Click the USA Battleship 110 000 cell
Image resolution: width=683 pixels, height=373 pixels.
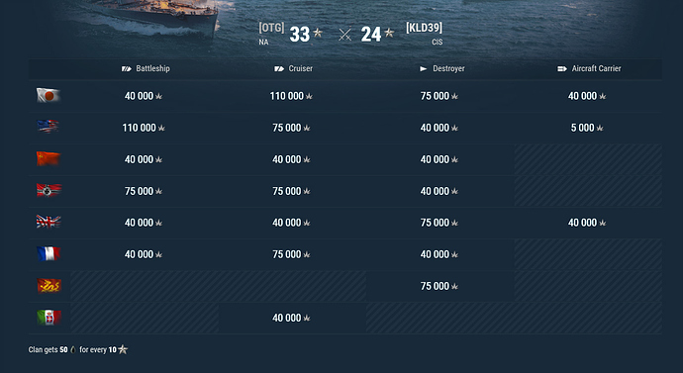tap(144, 128)
